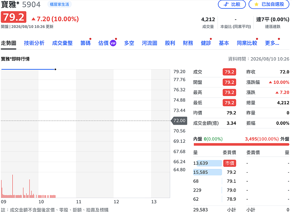292x212 pixels.
Task: Click the 寶雅*即時行情 heading
Action: point(15,59)
